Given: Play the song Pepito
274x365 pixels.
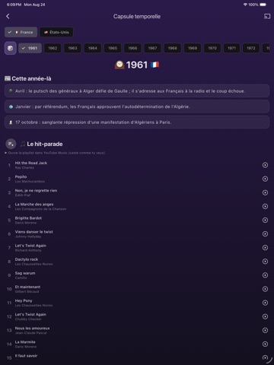Looking at the screenshot, I should point(265,179).
